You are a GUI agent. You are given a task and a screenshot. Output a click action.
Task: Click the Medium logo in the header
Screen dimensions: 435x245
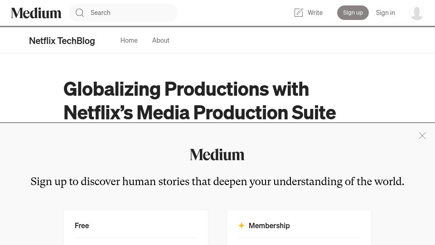coord(36,13)
